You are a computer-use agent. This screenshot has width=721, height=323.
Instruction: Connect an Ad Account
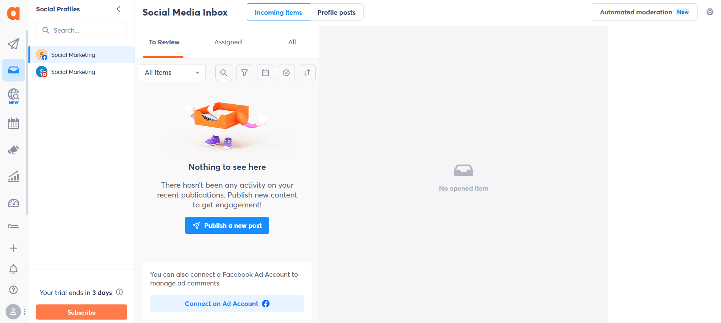pos(227,303)
